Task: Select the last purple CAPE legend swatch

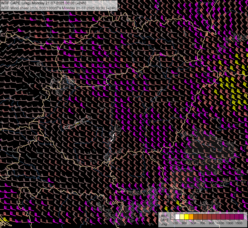Action: pyautogui.click(x=241, y=217)
